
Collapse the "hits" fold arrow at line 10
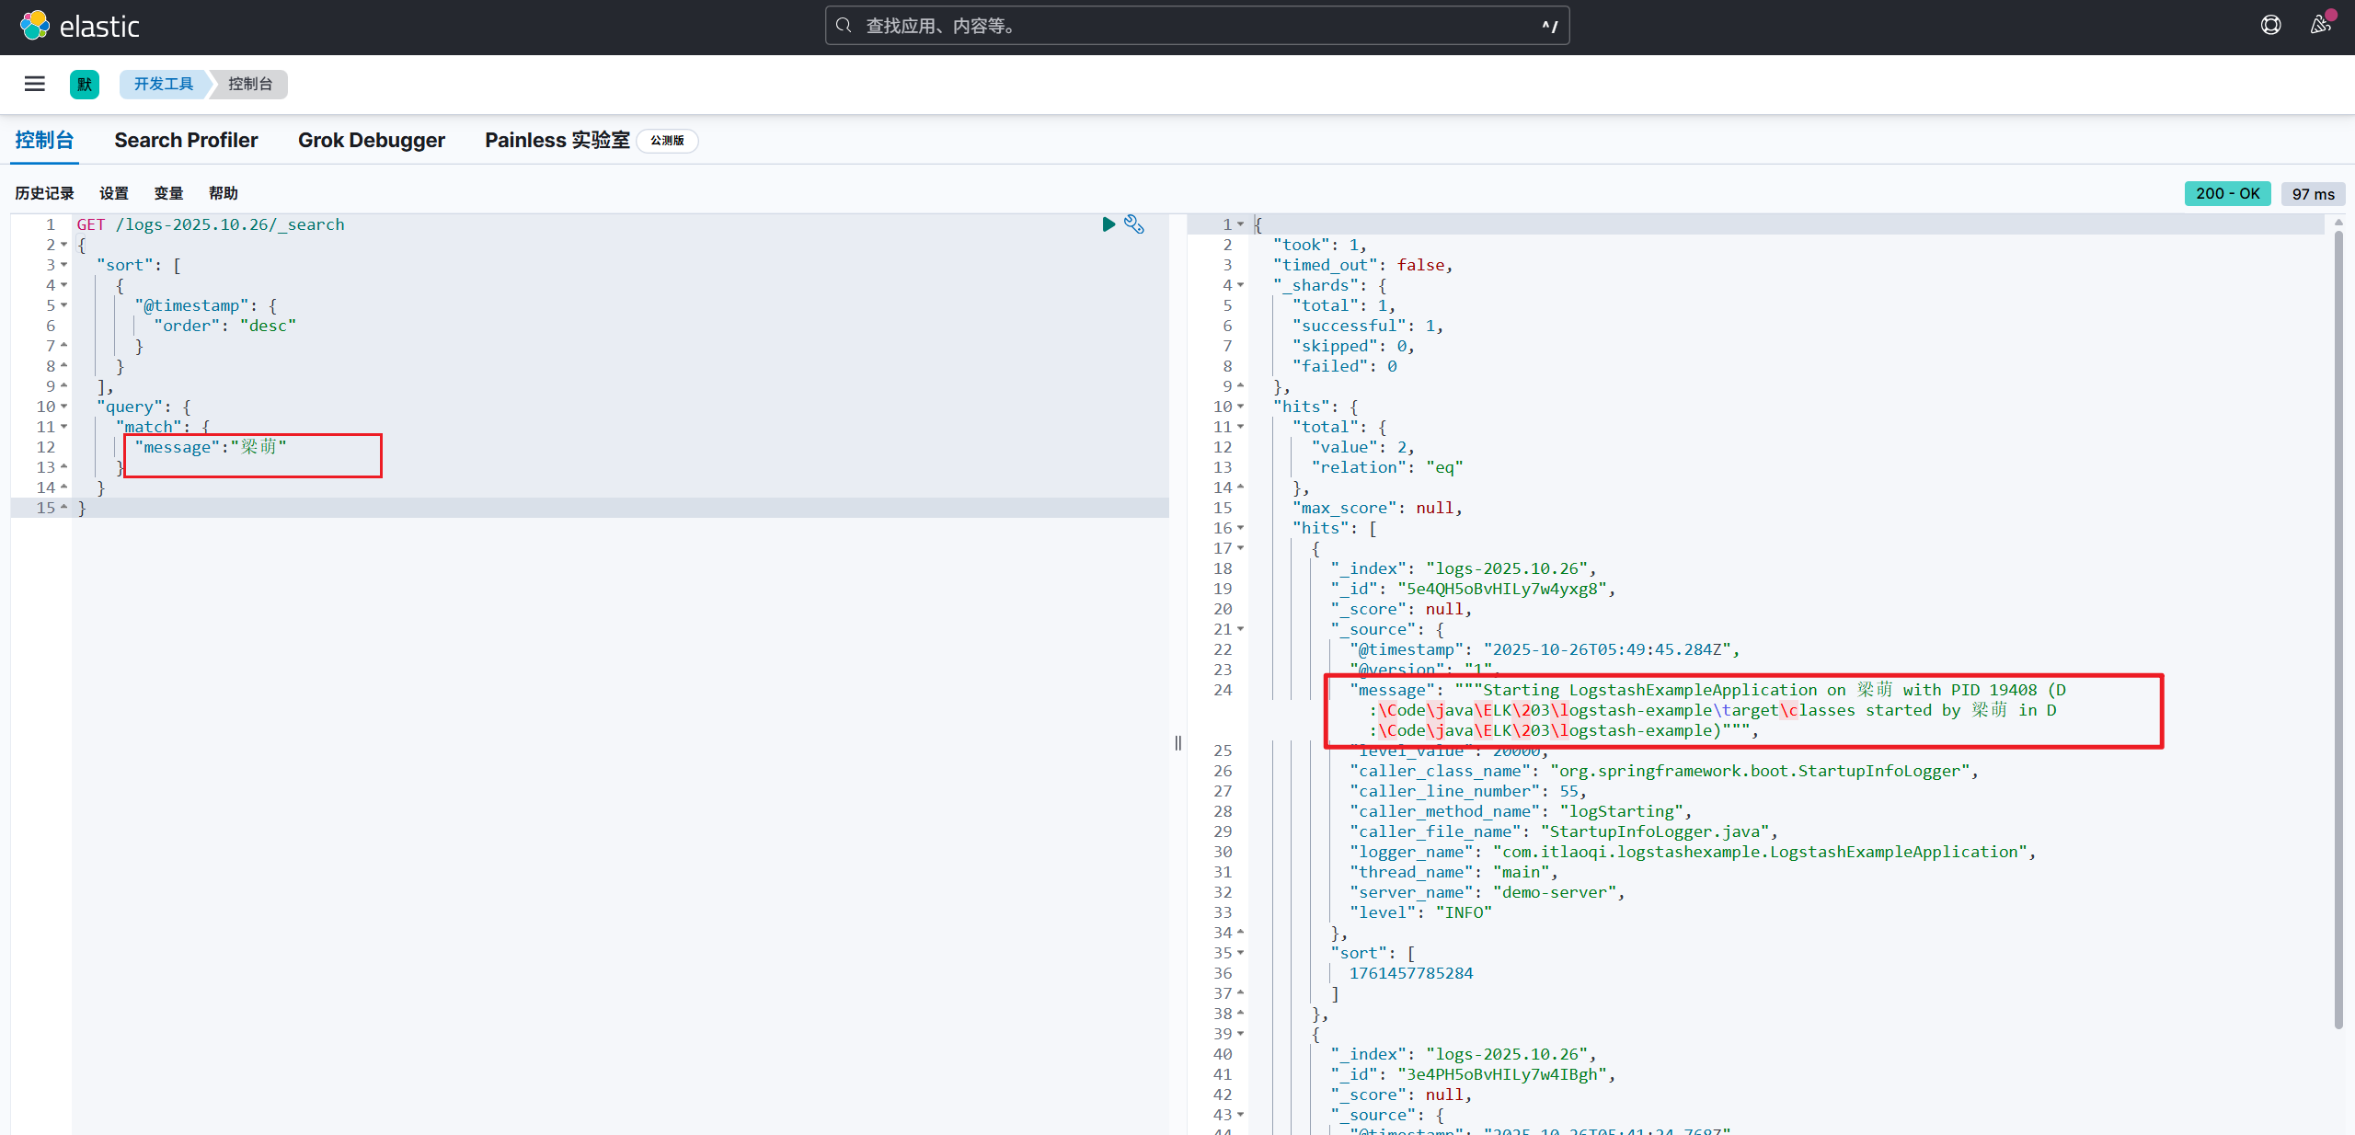1240,407
